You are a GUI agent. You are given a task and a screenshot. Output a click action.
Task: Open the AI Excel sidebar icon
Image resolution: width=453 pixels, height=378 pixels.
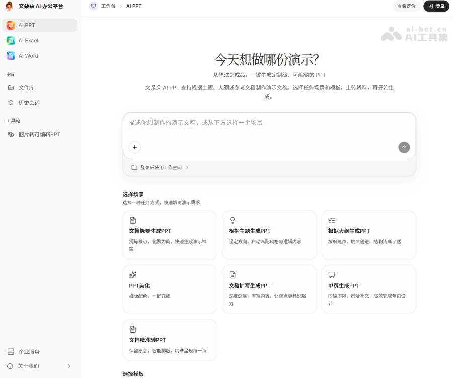point(11,41)
